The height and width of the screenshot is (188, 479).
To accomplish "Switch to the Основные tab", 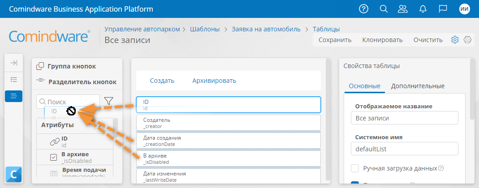I will (x=364, y=86).
